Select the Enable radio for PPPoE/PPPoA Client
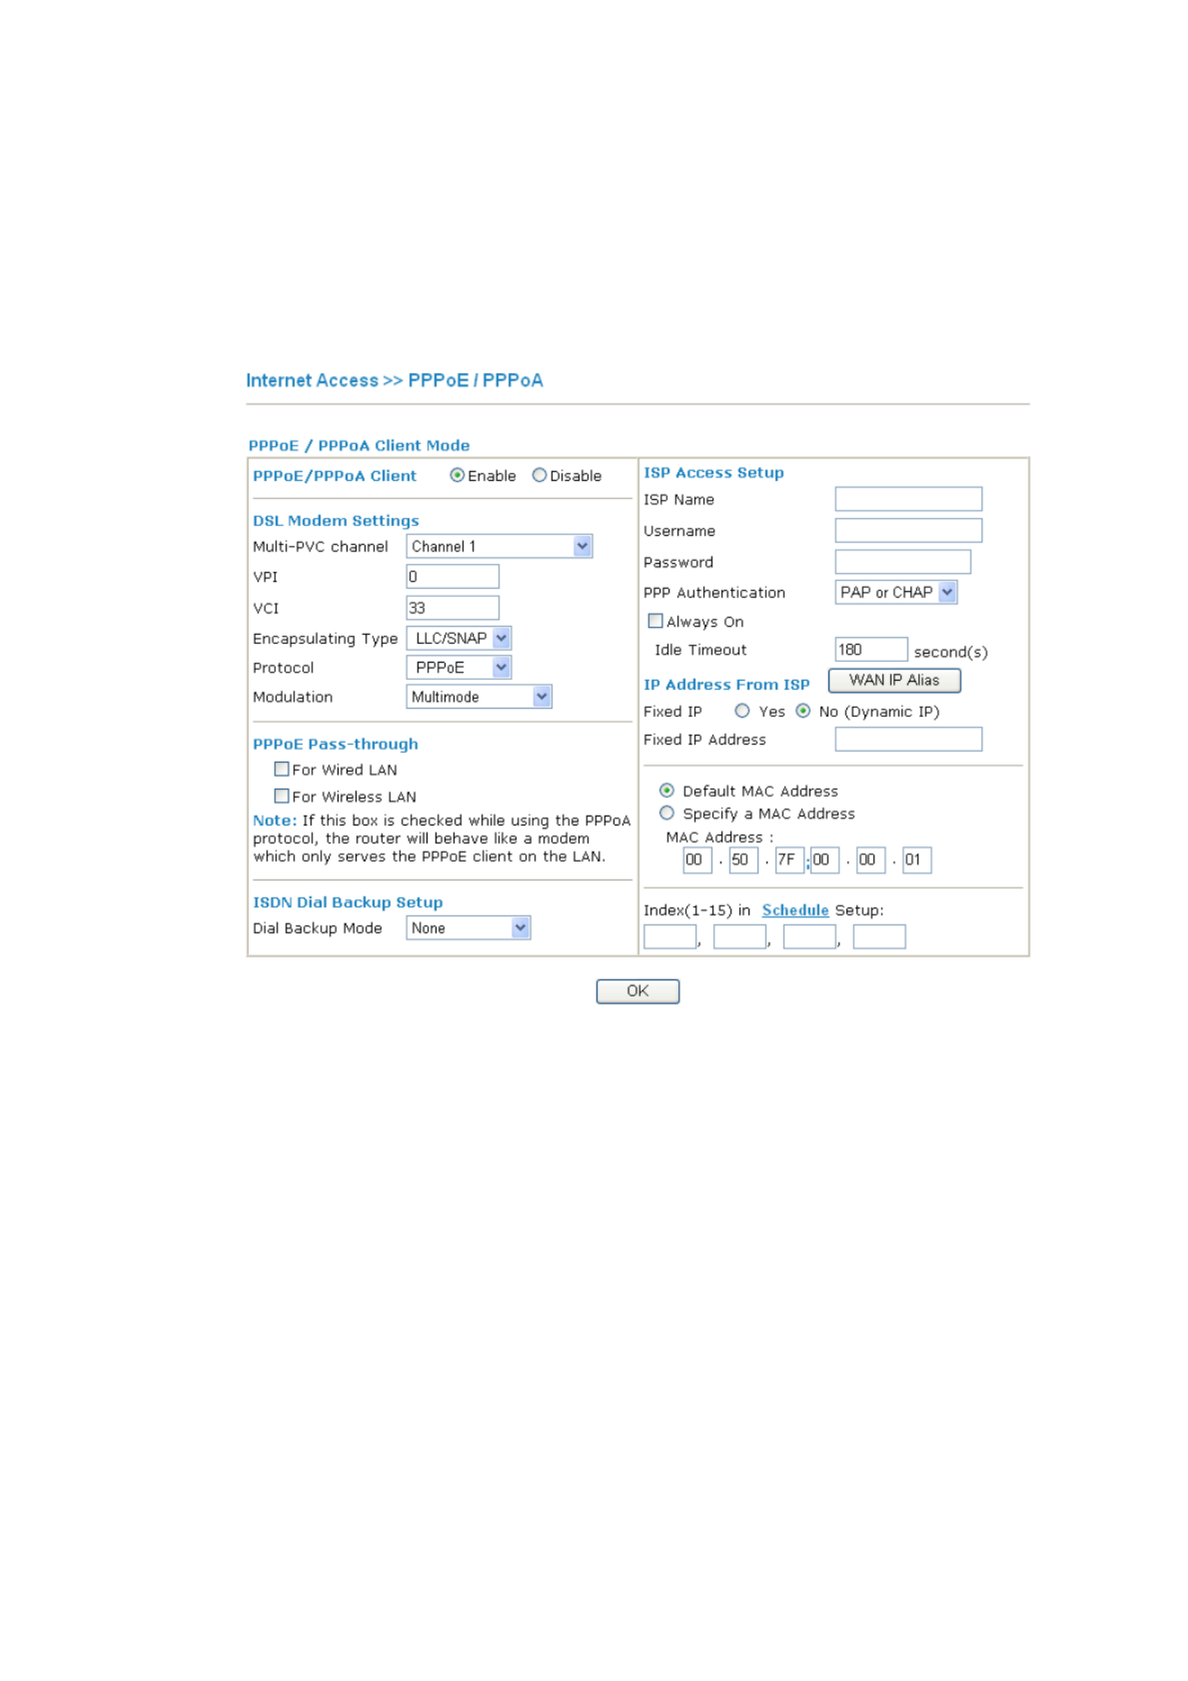This screenshot has width=1188, height=1681. click(x=457, y=475)
